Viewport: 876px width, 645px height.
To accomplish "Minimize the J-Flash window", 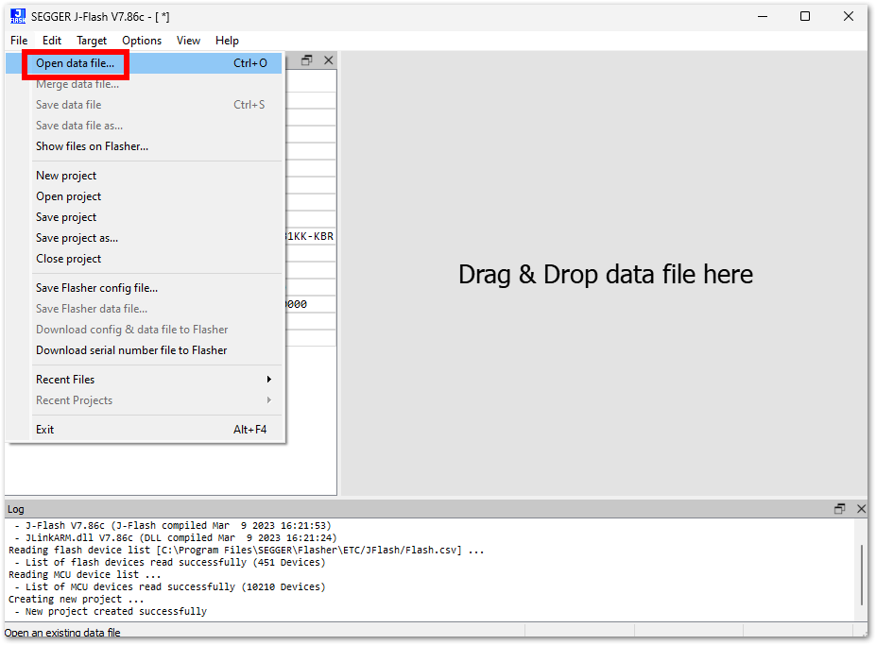I will point(763,16).
